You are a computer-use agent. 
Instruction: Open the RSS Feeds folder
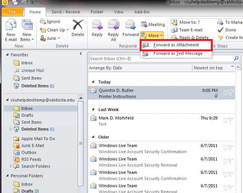tap(27, 159)
